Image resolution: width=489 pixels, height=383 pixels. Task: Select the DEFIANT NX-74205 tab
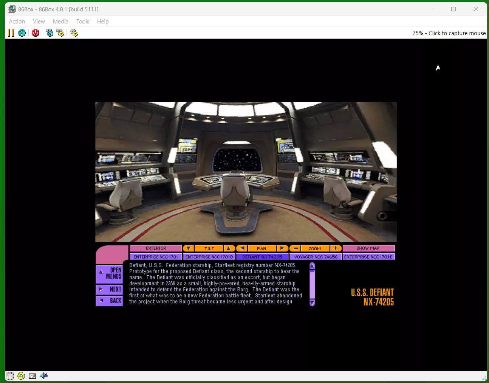point(262,257)
